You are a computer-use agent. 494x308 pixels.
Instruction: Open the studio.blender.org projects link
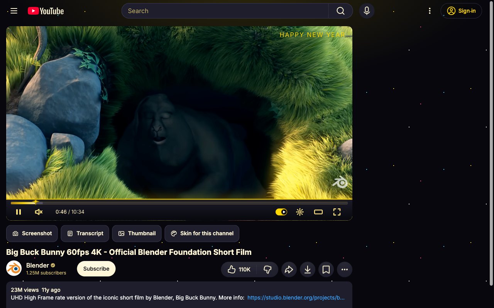(x=296, y=298)
